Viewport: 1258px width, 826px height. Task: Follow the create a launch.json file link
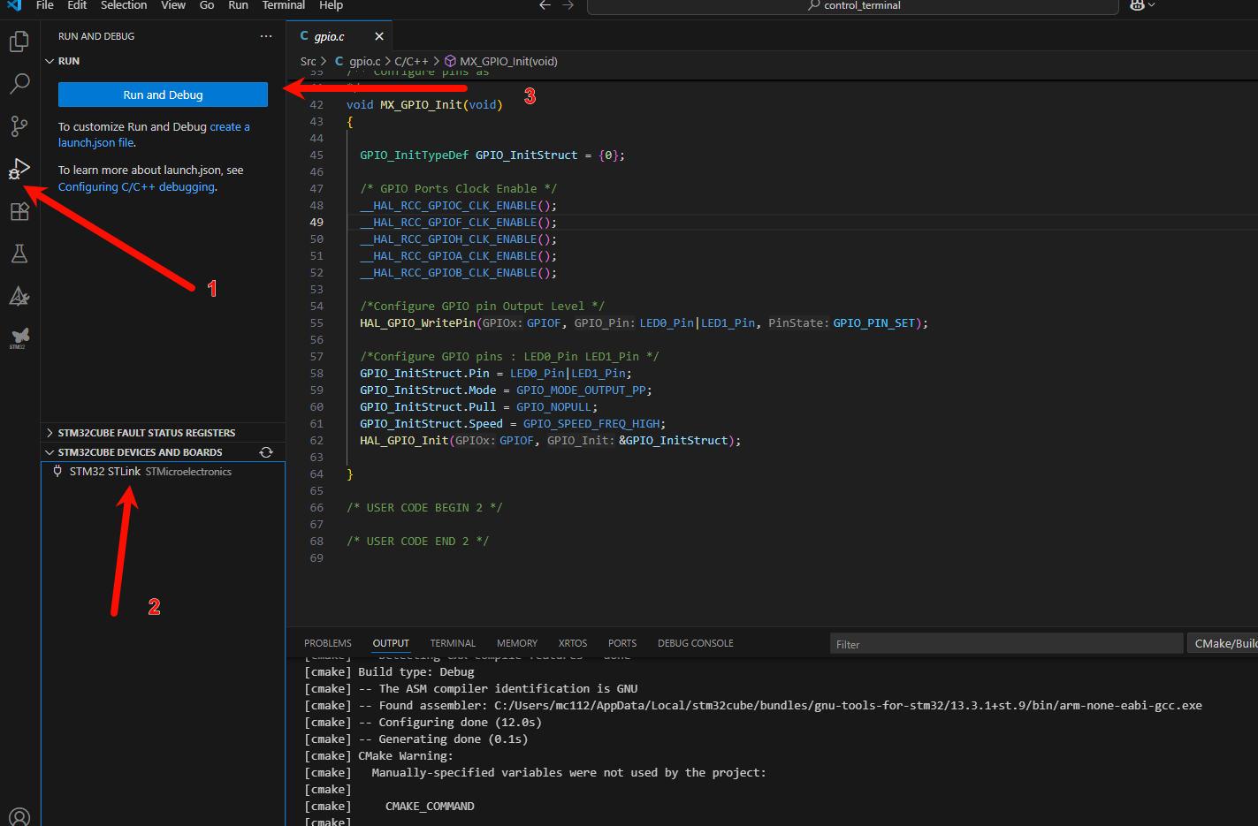[154, 134]
